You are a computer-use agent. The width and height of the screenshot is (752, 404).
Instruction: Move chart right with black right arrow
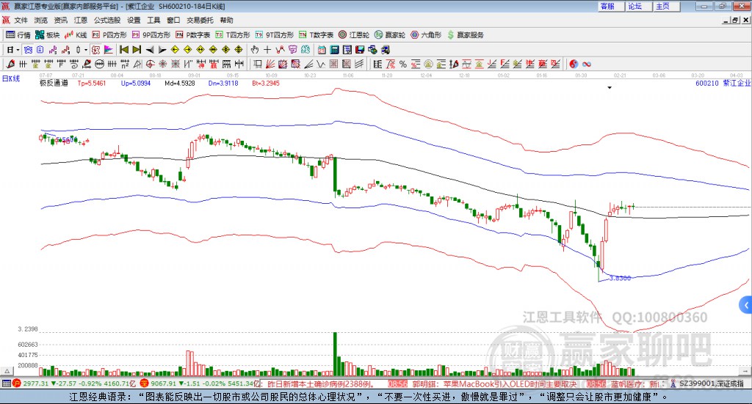tap(162, 50)
